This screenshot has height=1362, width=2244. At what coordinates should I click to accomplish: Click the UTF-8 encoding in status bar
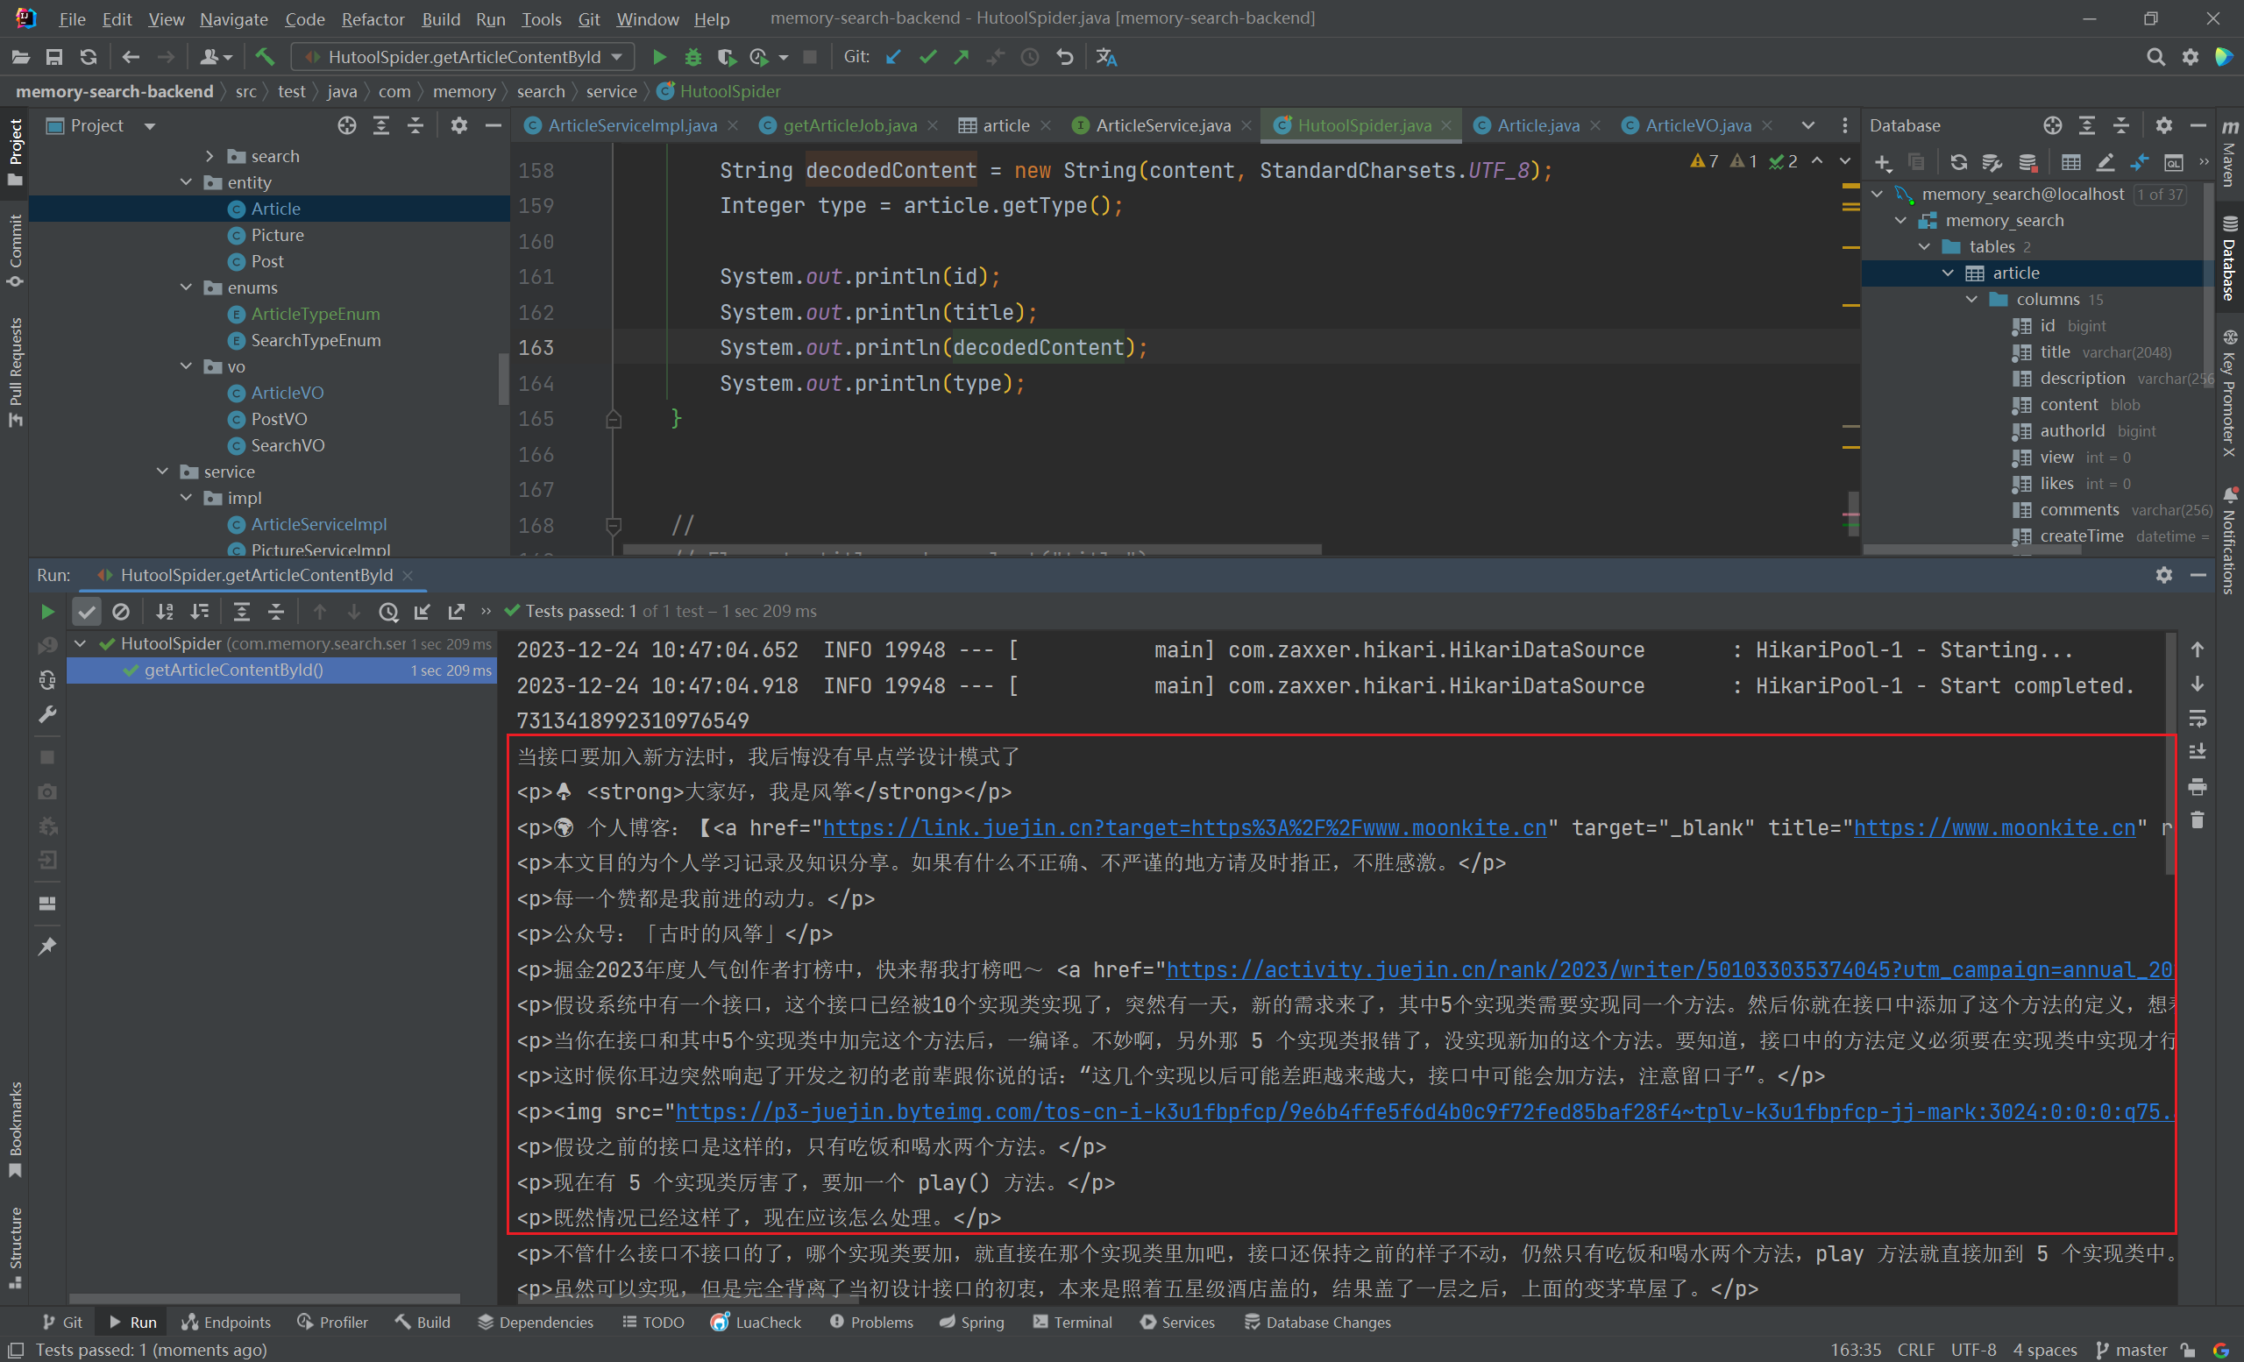pyautogui.click(x=1972, y=1349)
